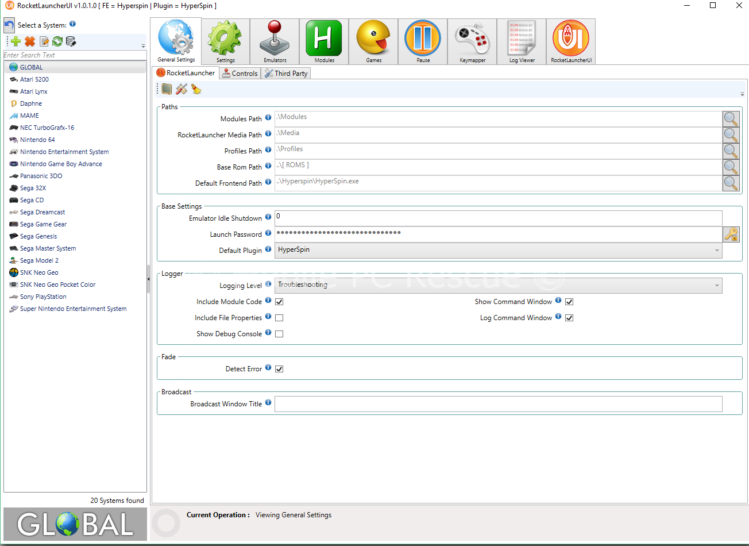Click the Broadcast Window Title field
The image size is (749, 546).
pos(498,404)
